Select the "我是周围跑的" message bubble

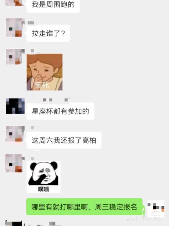pyautogui.click(x=53, y=5)
